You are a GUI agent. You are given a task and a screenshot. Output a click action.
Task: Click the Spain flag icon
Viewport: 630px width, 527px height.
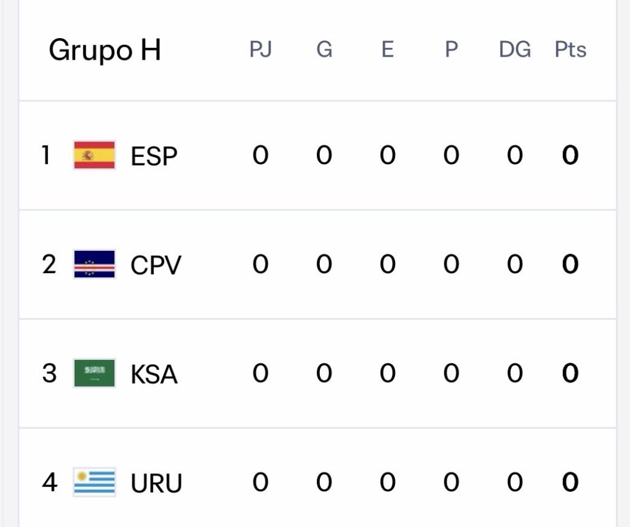(94, 155)
